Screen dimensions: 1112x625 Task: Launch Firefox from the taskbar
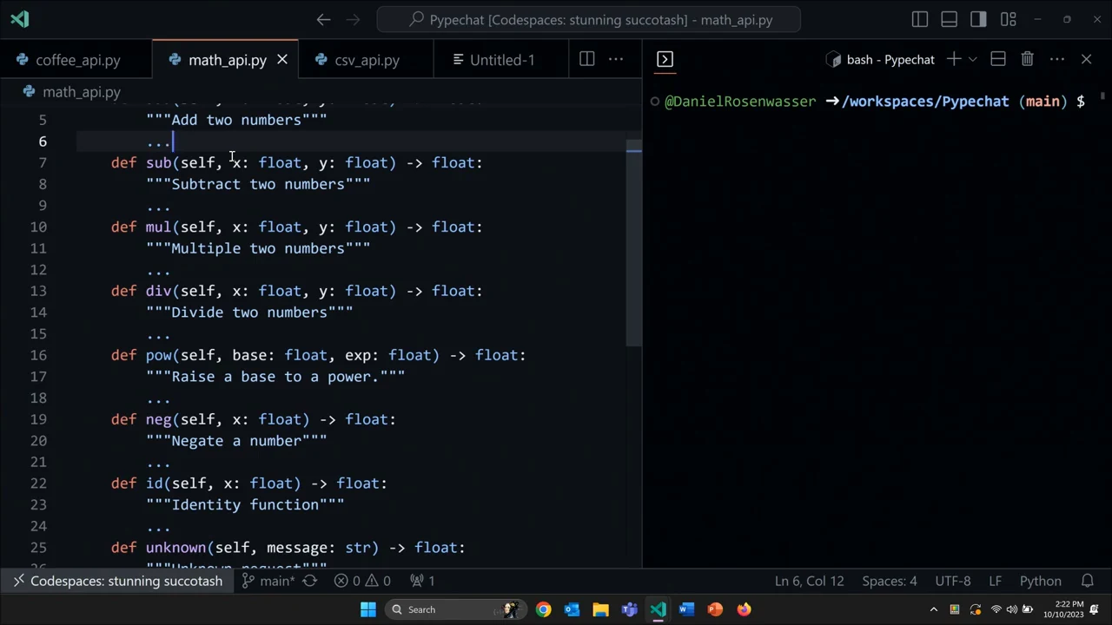pyautogui.click(x=744, y=609)
